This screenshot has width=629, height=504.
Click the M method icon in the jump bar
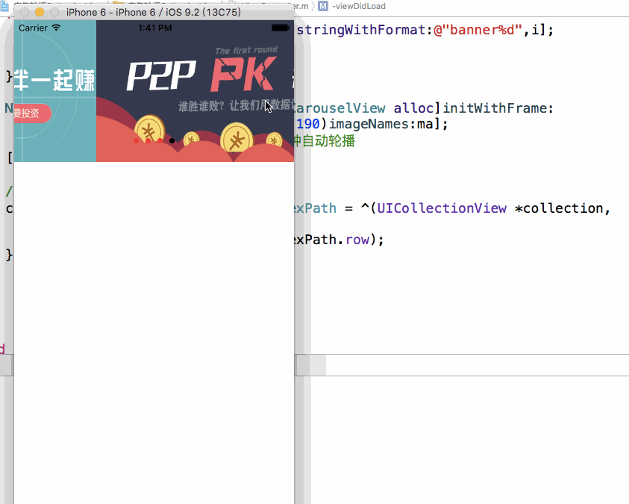click(x=323, y=6)
